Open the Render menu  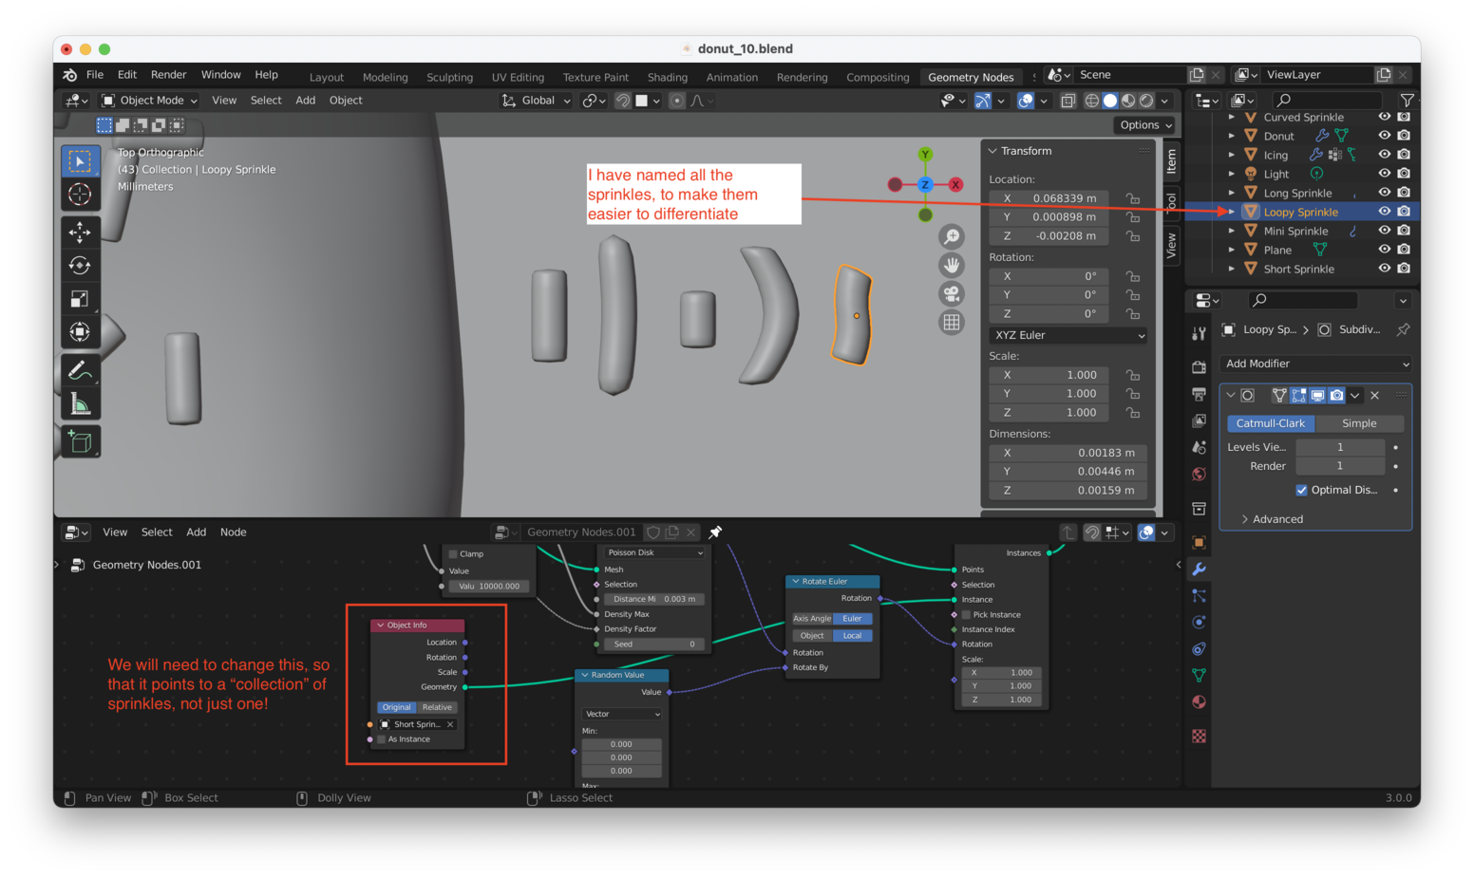click(168, 75)
